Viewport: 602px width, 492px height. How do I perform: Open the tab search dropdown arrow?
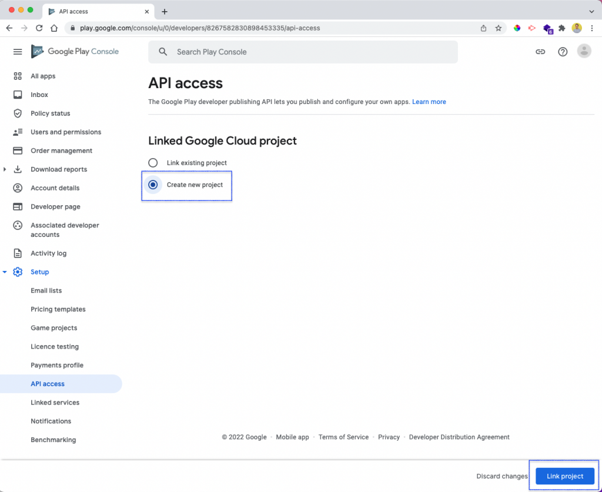pos(591,12)
